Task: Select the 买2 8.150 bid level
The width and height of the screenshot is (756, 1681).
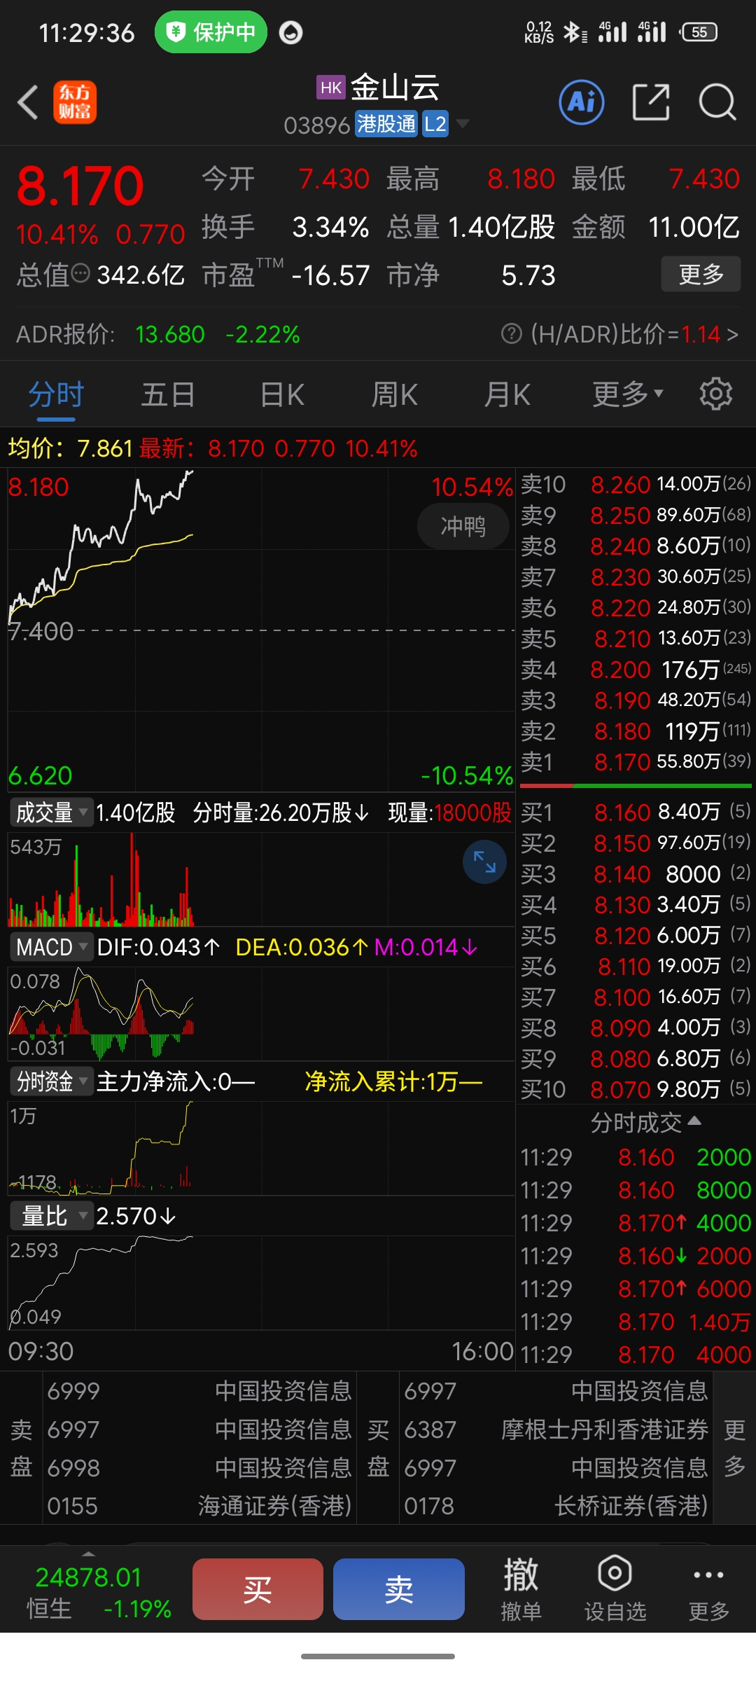Action: point(636,843)
